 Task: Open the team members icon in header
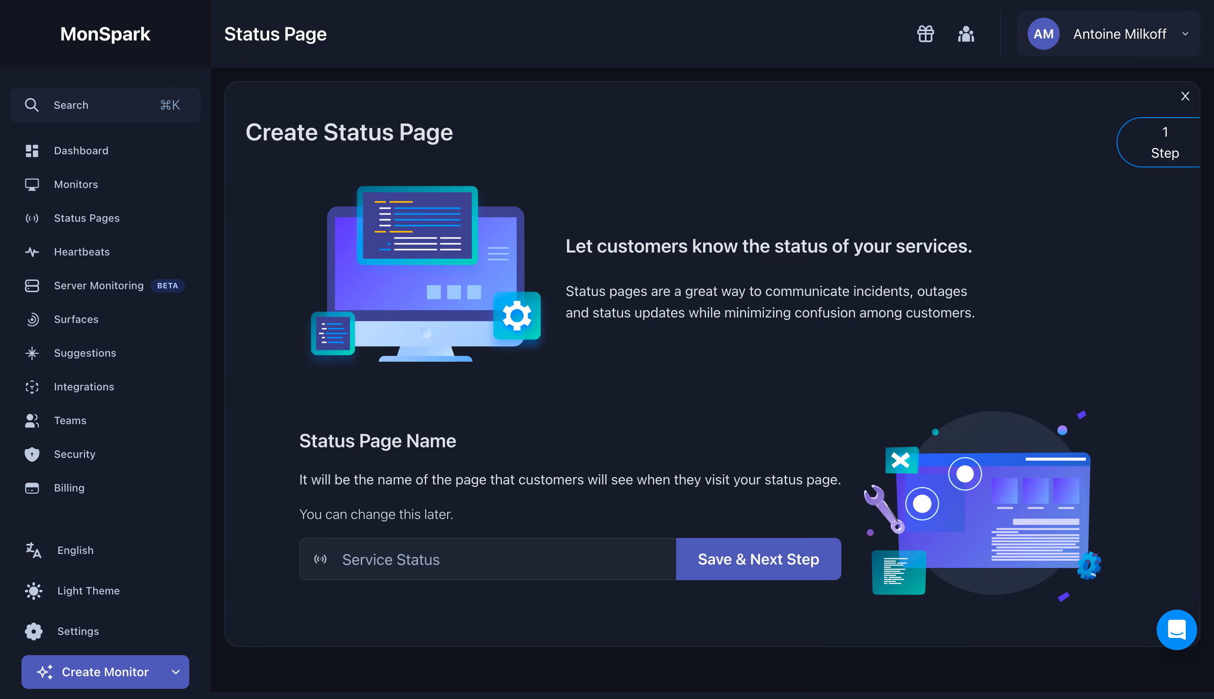tap(966, 34)
